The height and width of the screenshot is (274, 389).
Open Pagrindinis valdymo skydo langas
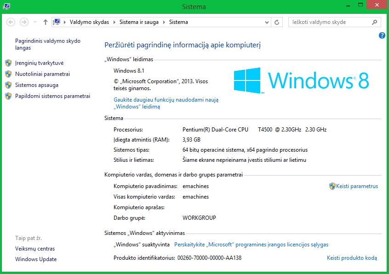click(x=48, y=44)
